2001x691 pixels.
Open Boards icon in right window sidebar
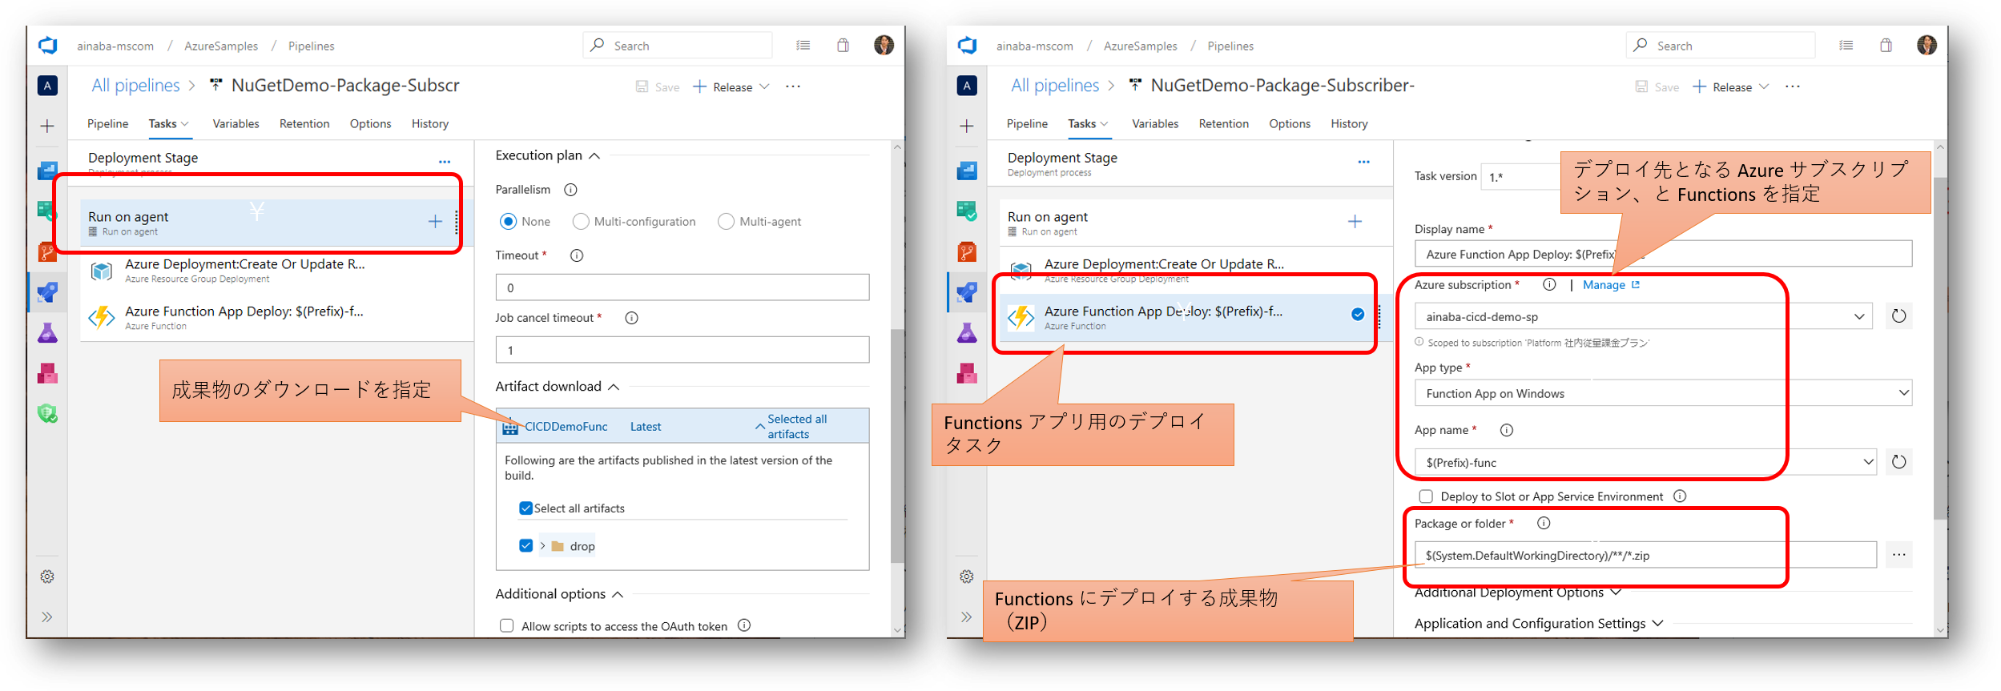point(967,211)
